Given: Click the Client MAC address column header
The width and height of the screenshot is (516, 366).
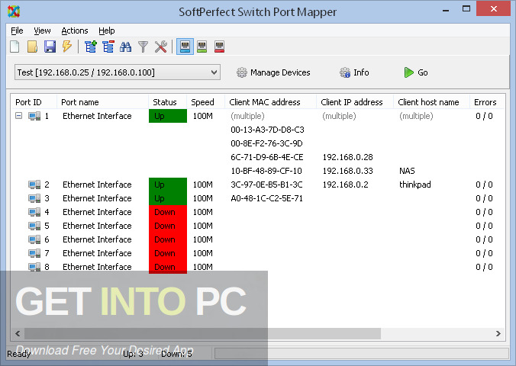Looking at the screenshot, I should tap(270, 102).
